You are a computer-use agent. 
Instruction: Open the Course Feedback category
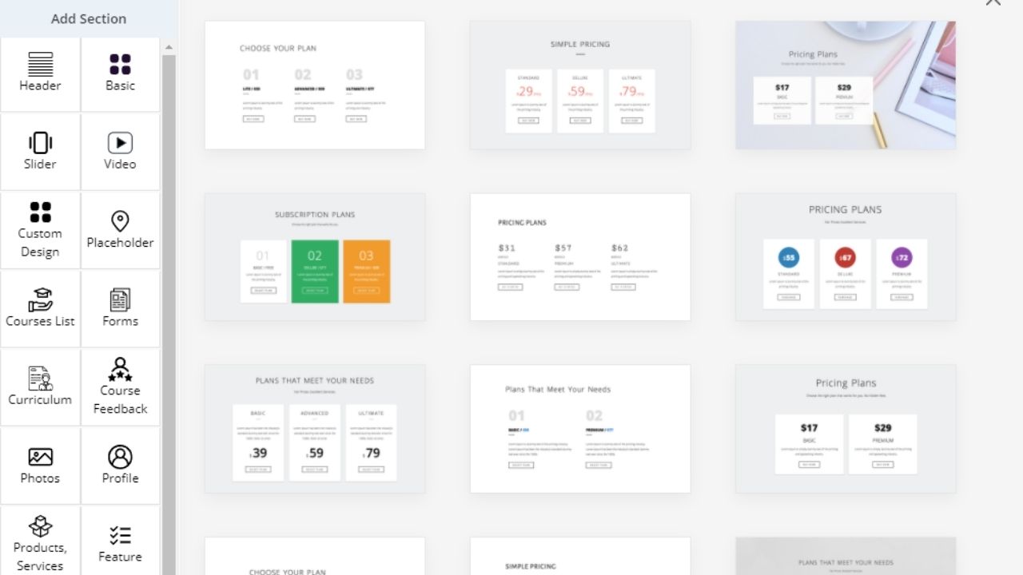pyautogui.click(x=121, y=387)
